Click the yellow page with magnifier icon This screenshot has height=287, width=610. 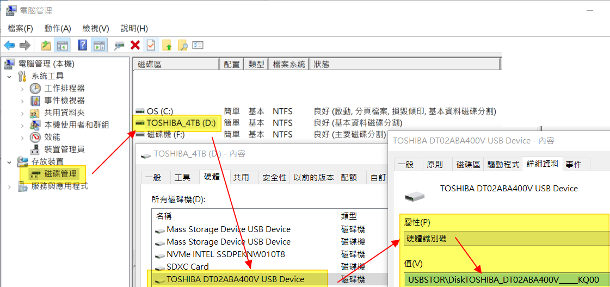(x=182, y=46)
